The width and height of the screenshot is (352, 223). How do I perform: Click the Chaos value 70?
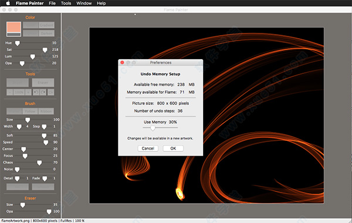[x=56, y=163]
